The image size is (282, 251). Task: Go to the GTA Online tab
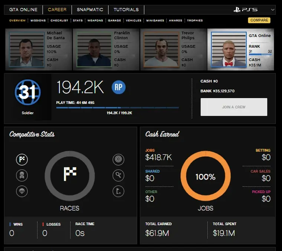click(24, 10)
